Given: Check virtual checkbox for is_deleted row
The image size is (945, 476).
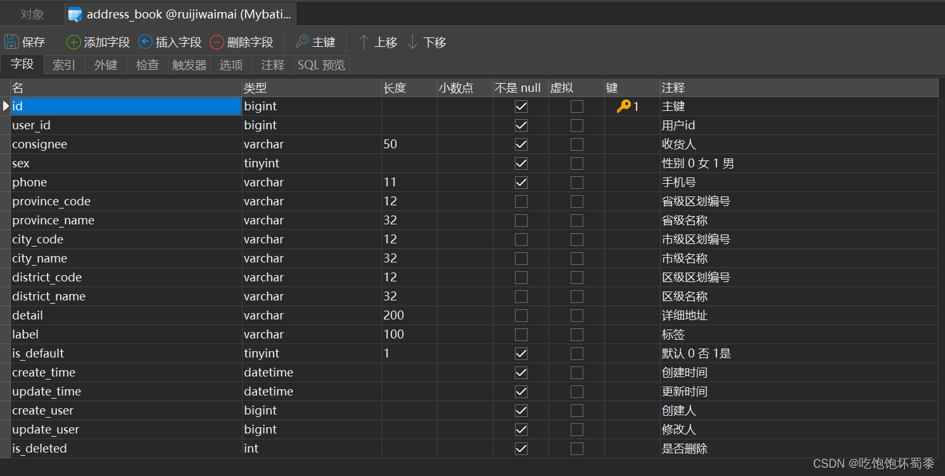Looking at the screenshot, I should [x=577, y=449].
